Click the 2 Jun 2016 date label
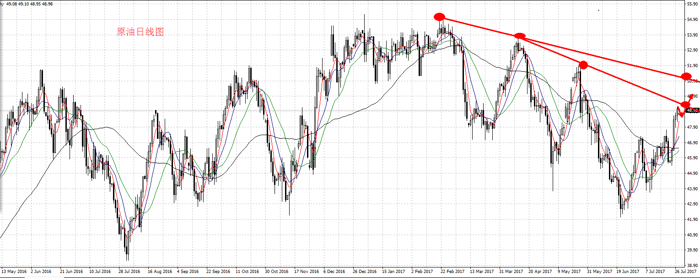 pos(42,271)
